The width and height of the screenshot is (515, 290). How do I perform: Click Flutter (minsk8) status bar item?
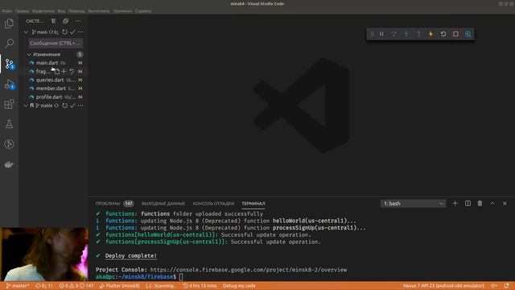coord(120,286)
